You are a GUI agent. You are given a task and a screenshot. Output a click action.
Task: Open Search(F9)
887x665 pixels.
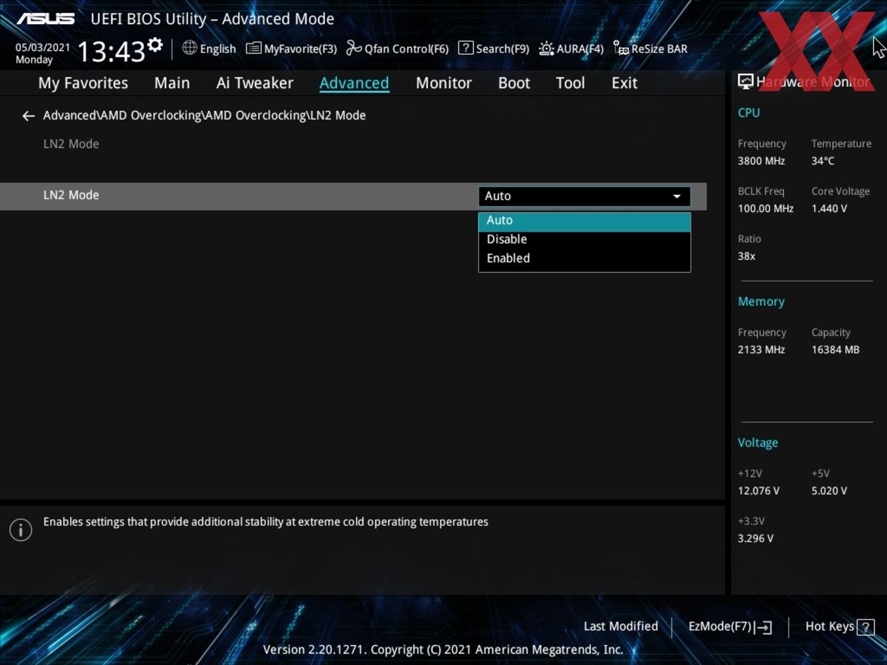point(494,48)
